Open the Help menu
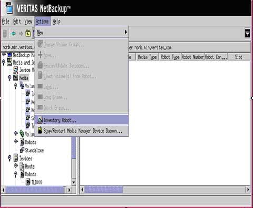253x208 pixels. tap(56, 22)
